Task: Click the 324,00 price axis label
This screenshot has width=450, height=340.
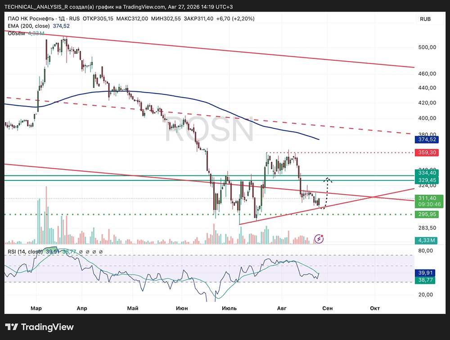Action: (427, 186)
